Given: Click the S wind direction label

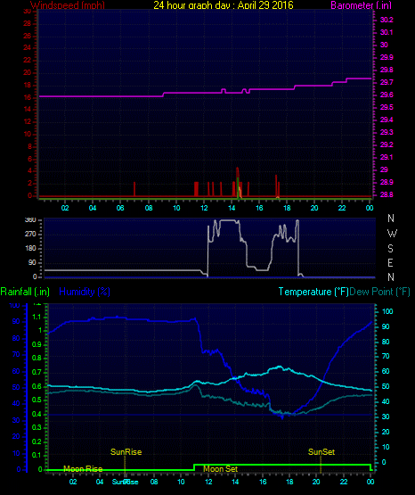Looking at the screenshot, I should tap(390, 249).
